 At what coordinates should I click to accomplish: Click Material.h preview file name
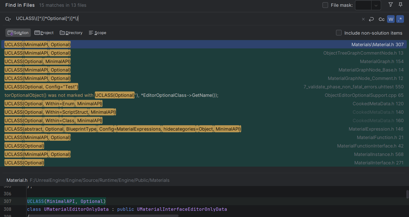point(17,180)
